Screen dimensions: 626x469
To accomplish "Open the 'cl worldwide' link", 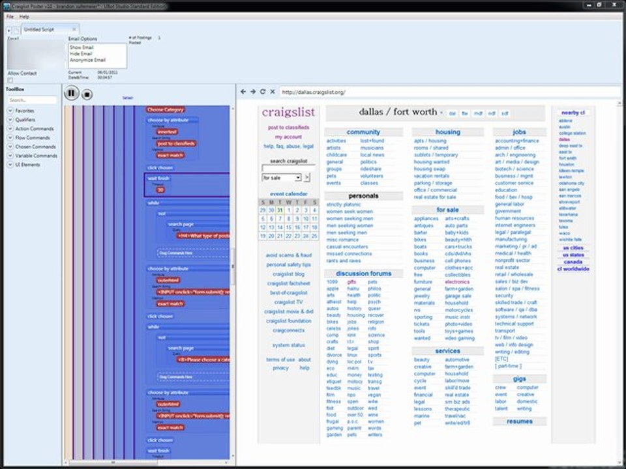I will point(573,269).
